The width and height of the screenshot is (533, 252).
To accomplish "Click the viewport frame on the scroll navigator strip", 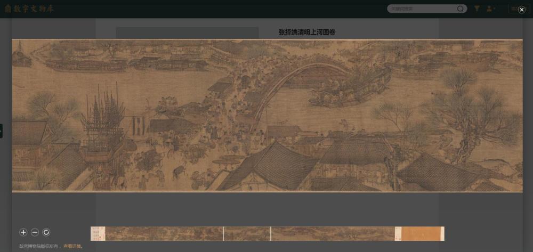I will click(x=247, y=234).
